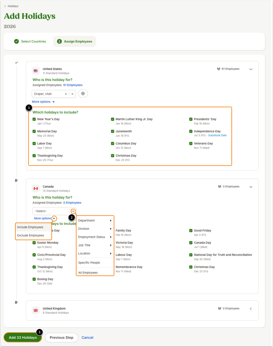
Task: Click the Previous Step button
Action: pos(62,337)
